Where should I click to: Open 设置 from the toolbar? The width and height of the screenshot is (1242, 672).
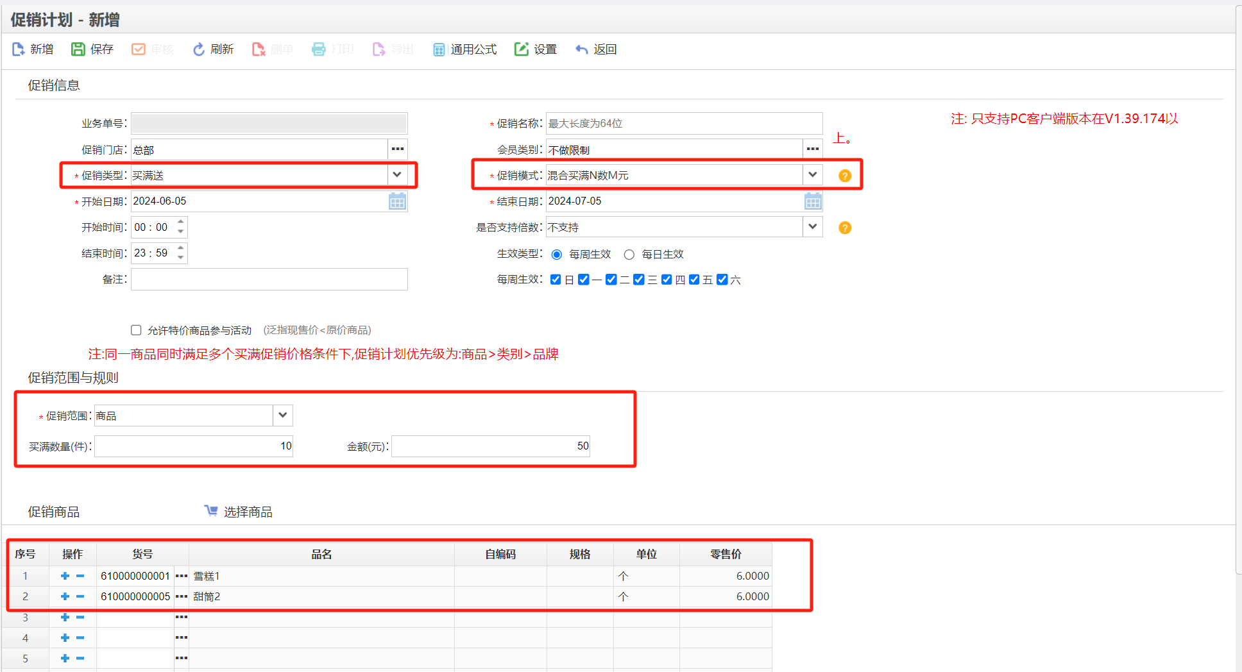(x=536, y=49)
